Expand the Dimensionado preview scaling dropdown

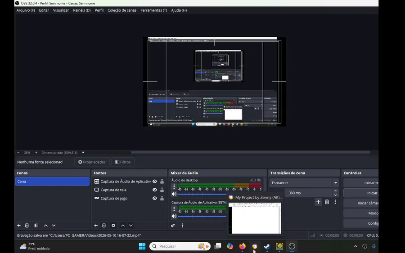83,153
